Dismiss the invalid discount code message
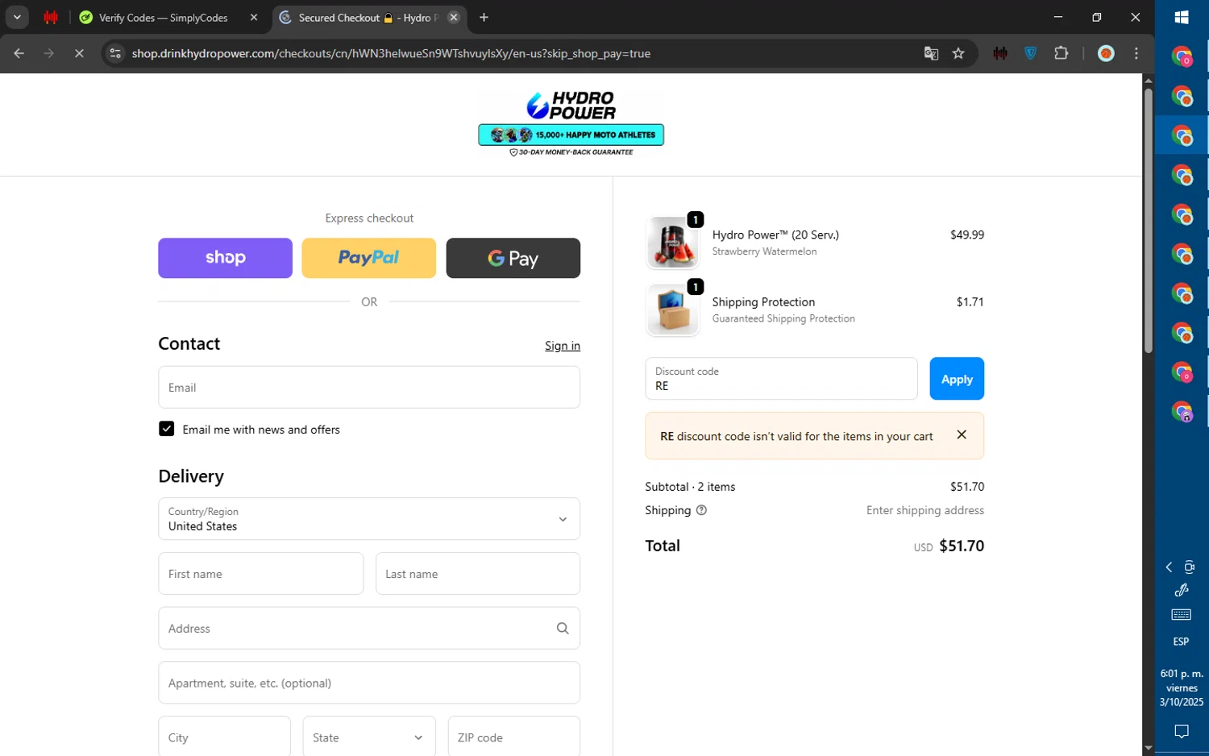Viewport: 1209px width, 756px height. click(x=962, y=434)
